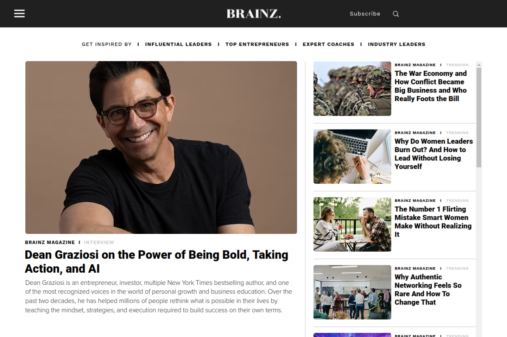Click Brainz Magazine label above Dean Graziosi headline
Image resolution: width=507 pixels, height=337 pixels.
pos(50,243)
